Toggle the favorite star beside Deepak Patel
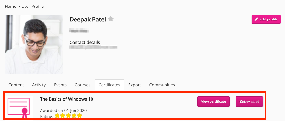 111,19
